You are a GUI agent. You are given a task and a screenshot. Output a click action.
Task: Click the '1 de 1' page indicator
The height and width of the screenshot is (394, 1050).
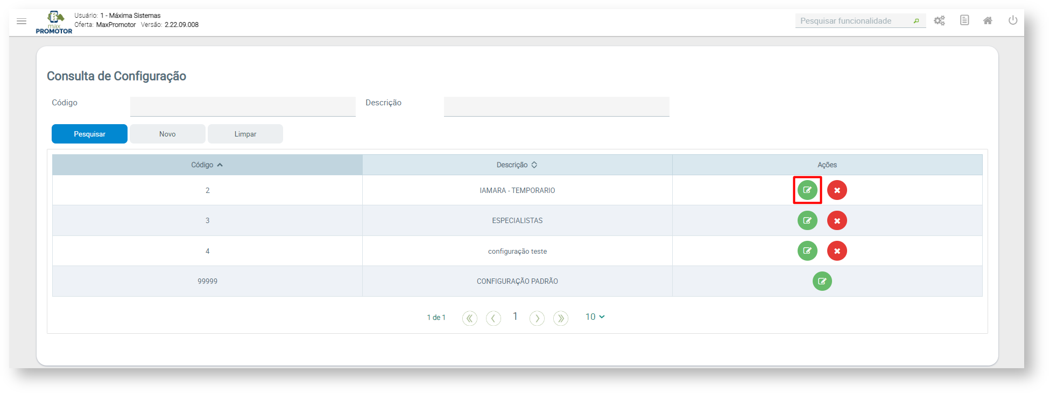[x=436, y=318]
